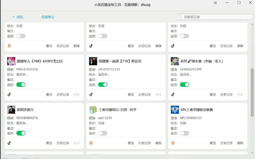Image resolution: width=255 pixels, height=159 pixels.
Task: Turn off 监控 switch for 钱蝶蝶—高虎
Action: (103, 84)
